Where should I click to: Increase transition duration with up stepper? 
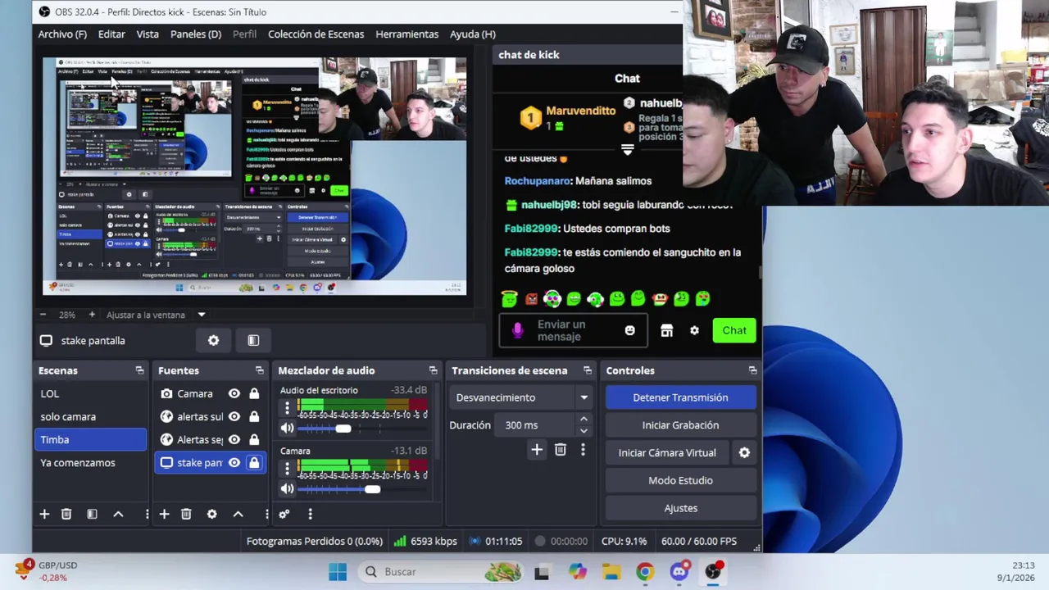[x=584, y=420]
